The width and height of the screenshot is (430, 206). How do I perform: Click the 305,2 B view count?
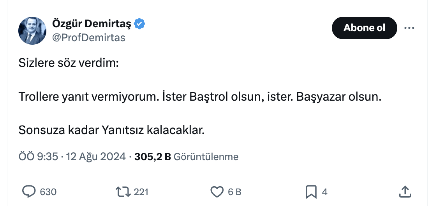coord(152,157)
